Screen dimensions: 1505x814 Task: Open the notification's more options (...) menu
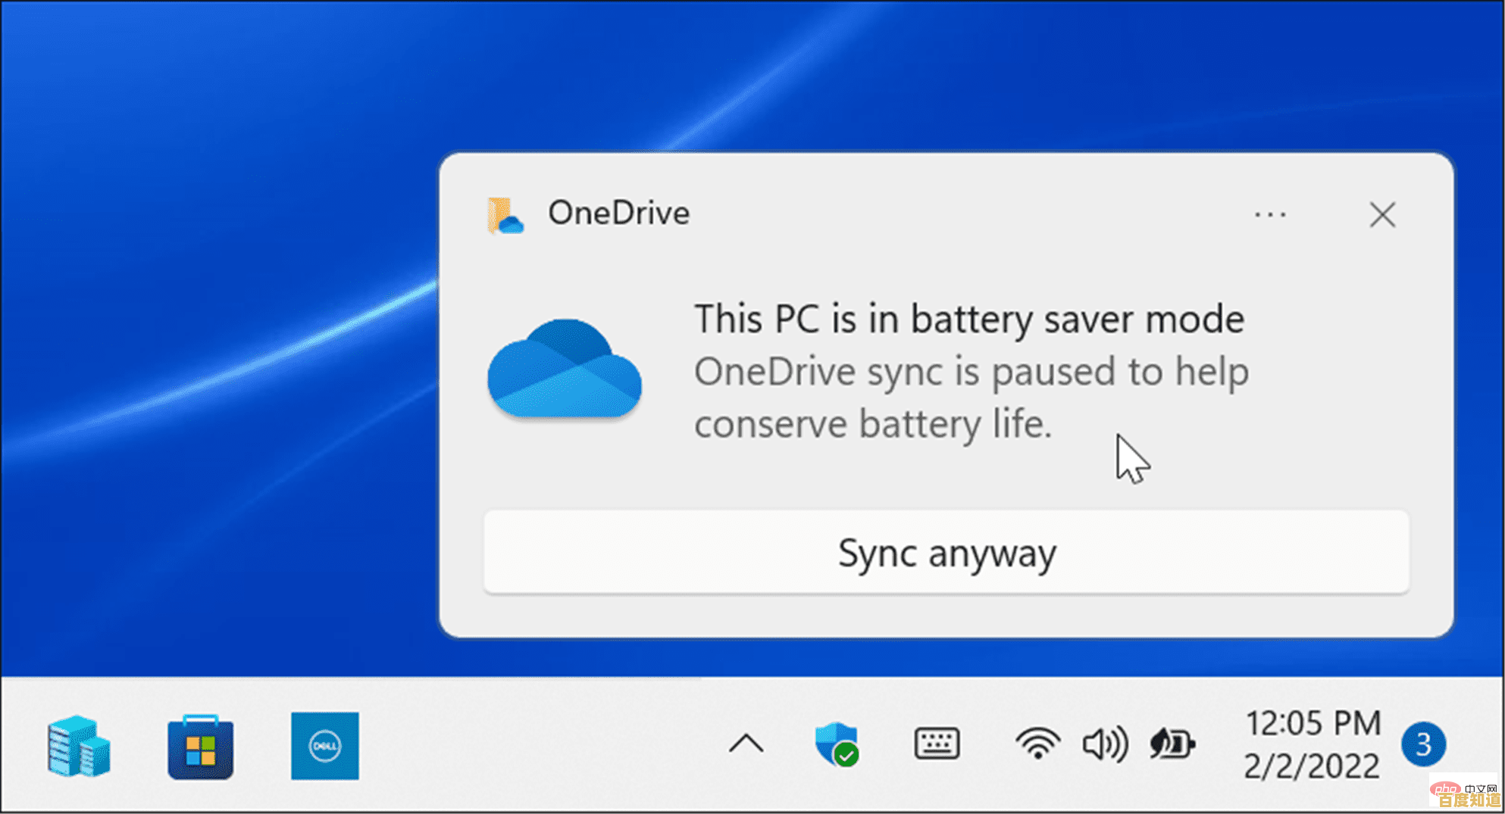tap(1270, 214)
